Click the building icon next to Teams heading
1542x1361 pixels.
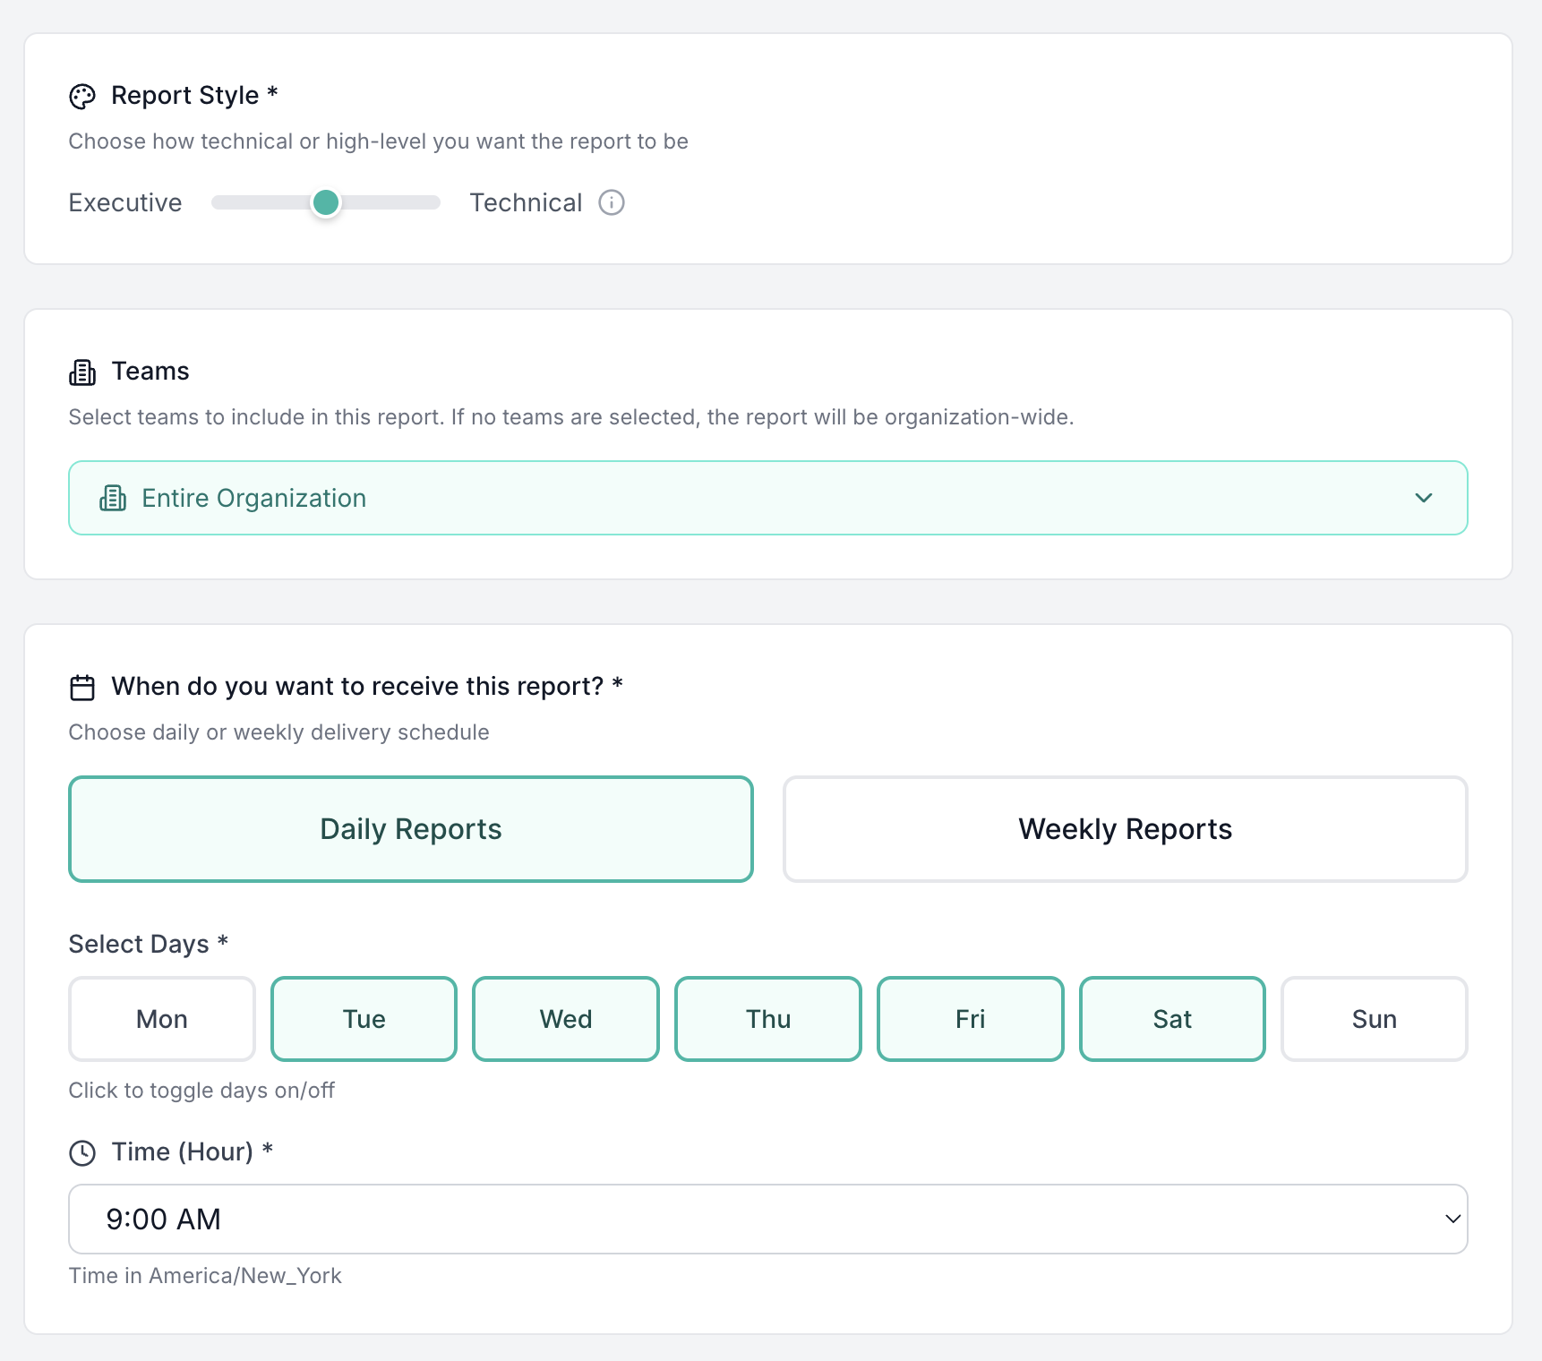pos(82,372)
